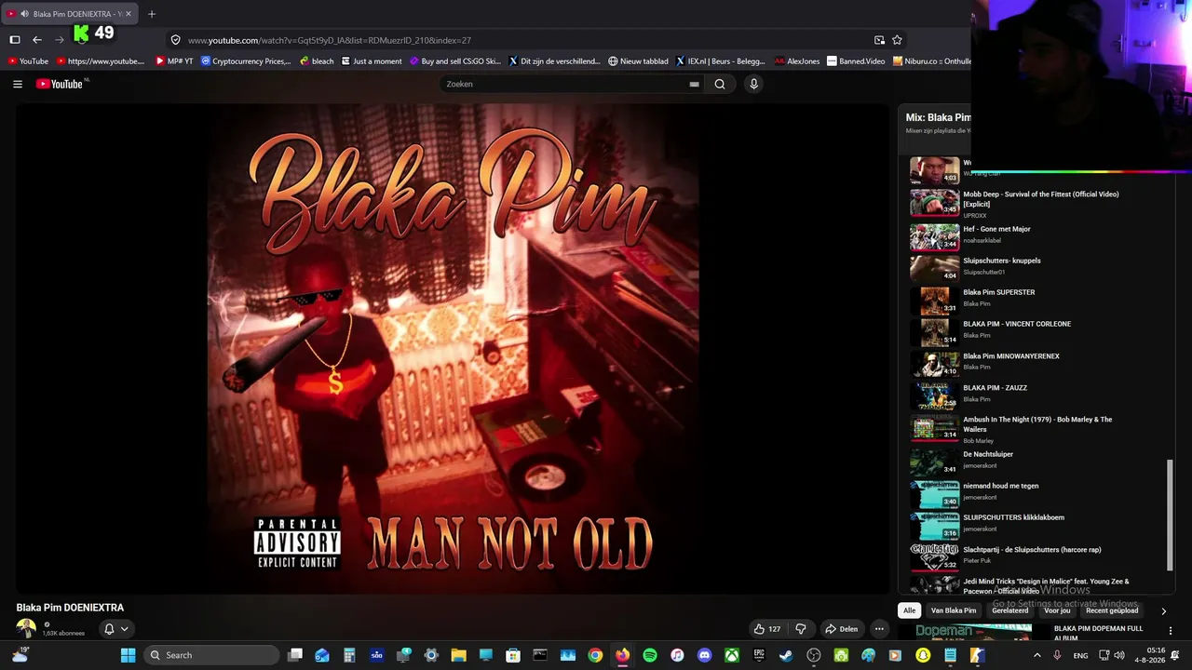Show hidden system tray icons chevron

coord(1036,655)
